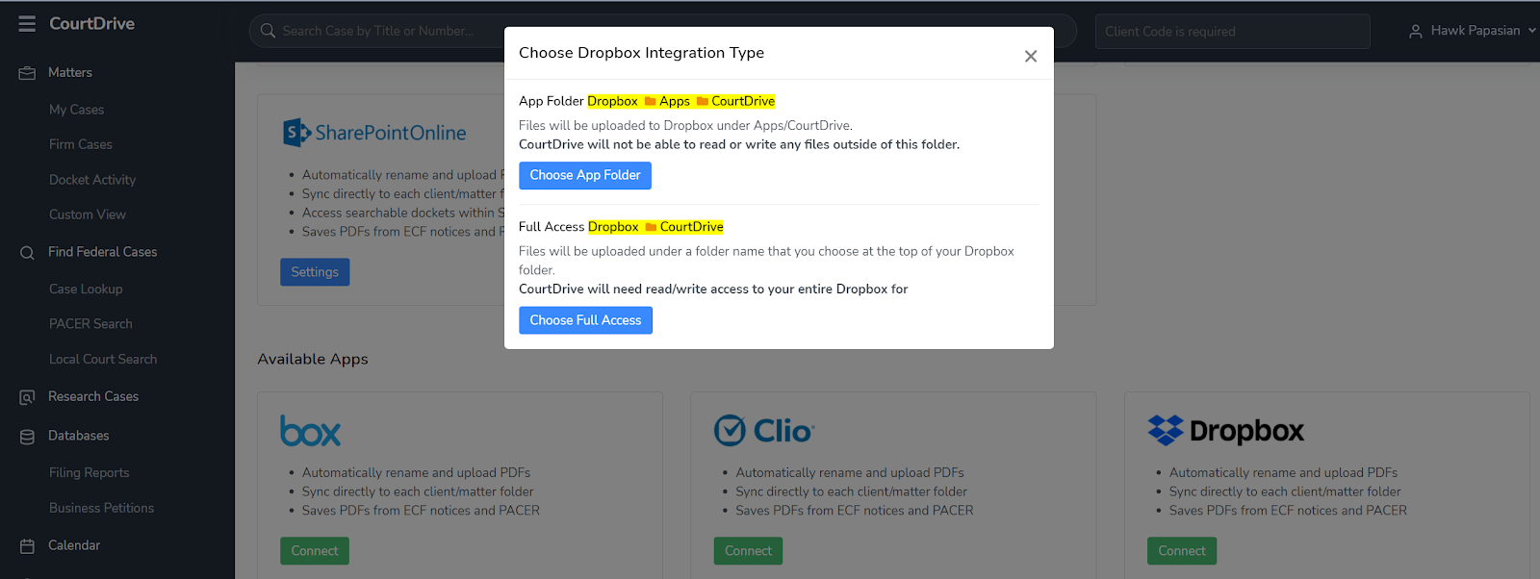
Task: Go to My Cases
Action: (x=76, y=110)
